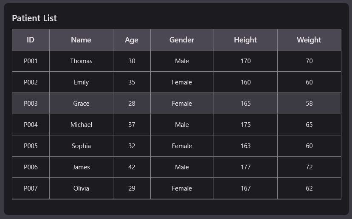Click the Height column header
The image size is (352, 219).
[245, 40]
